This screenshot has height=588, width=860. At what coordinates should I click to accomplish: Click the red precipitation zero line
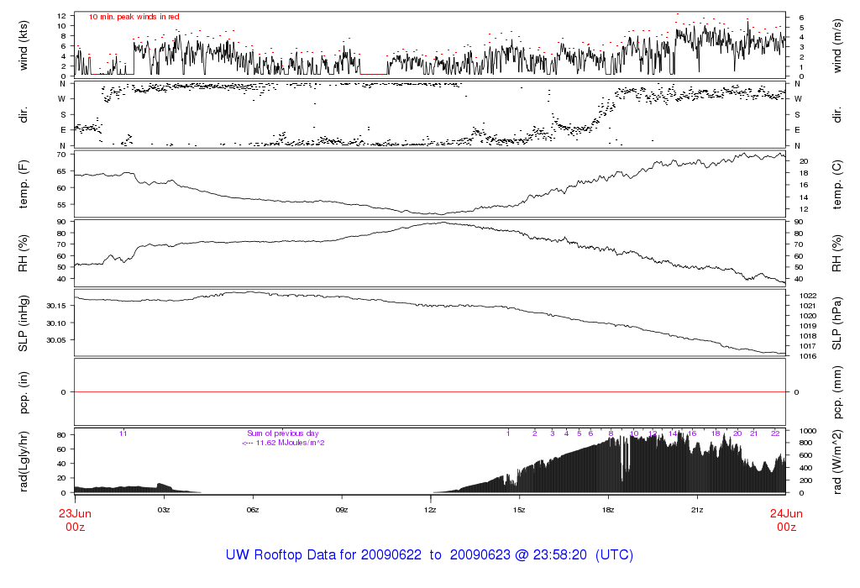[x=430, y=391]
